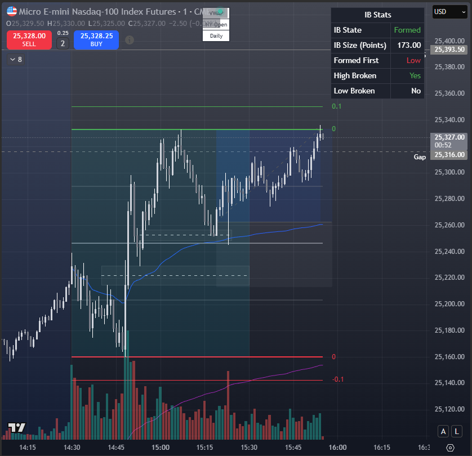472x456 pixels.
Task: Toggle log scale with the L button
Action: coord(457,431)
